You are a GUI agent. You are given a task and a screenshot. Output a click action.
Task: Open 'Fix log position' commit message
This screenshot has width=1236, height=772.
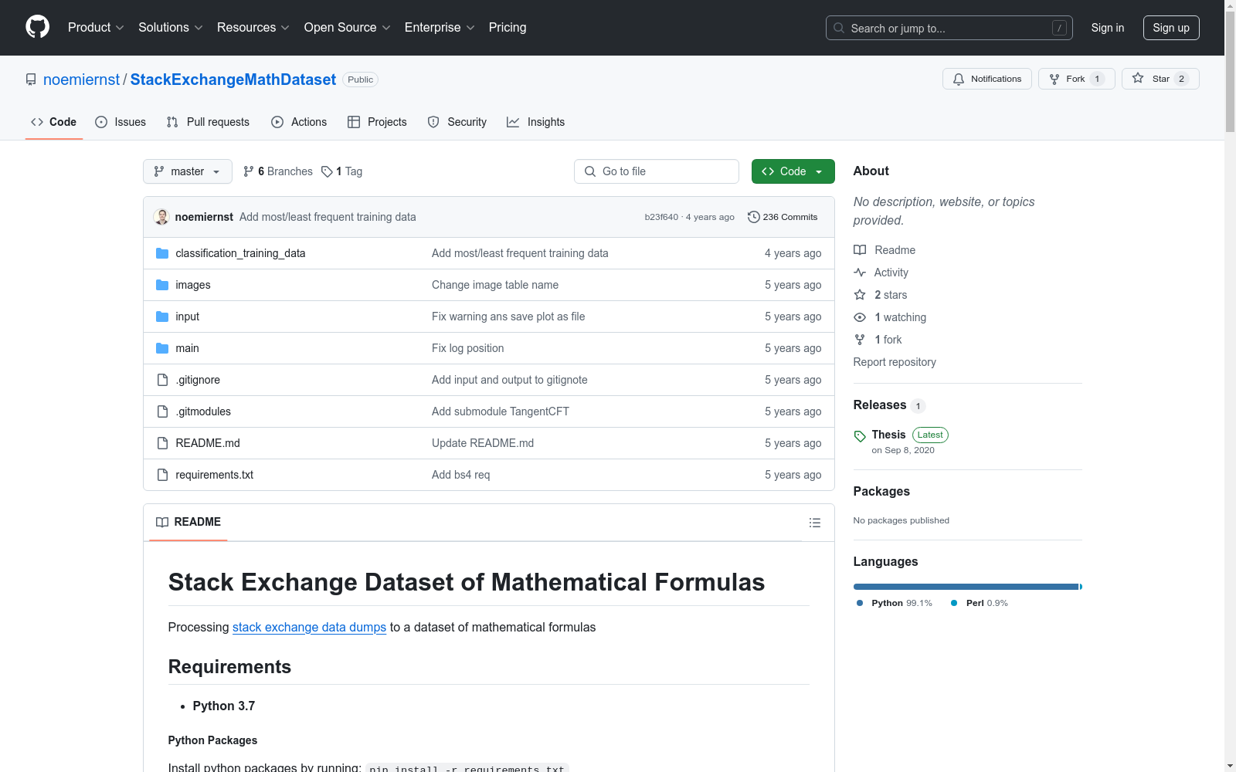pyautogui.click(x=468, y=348)
